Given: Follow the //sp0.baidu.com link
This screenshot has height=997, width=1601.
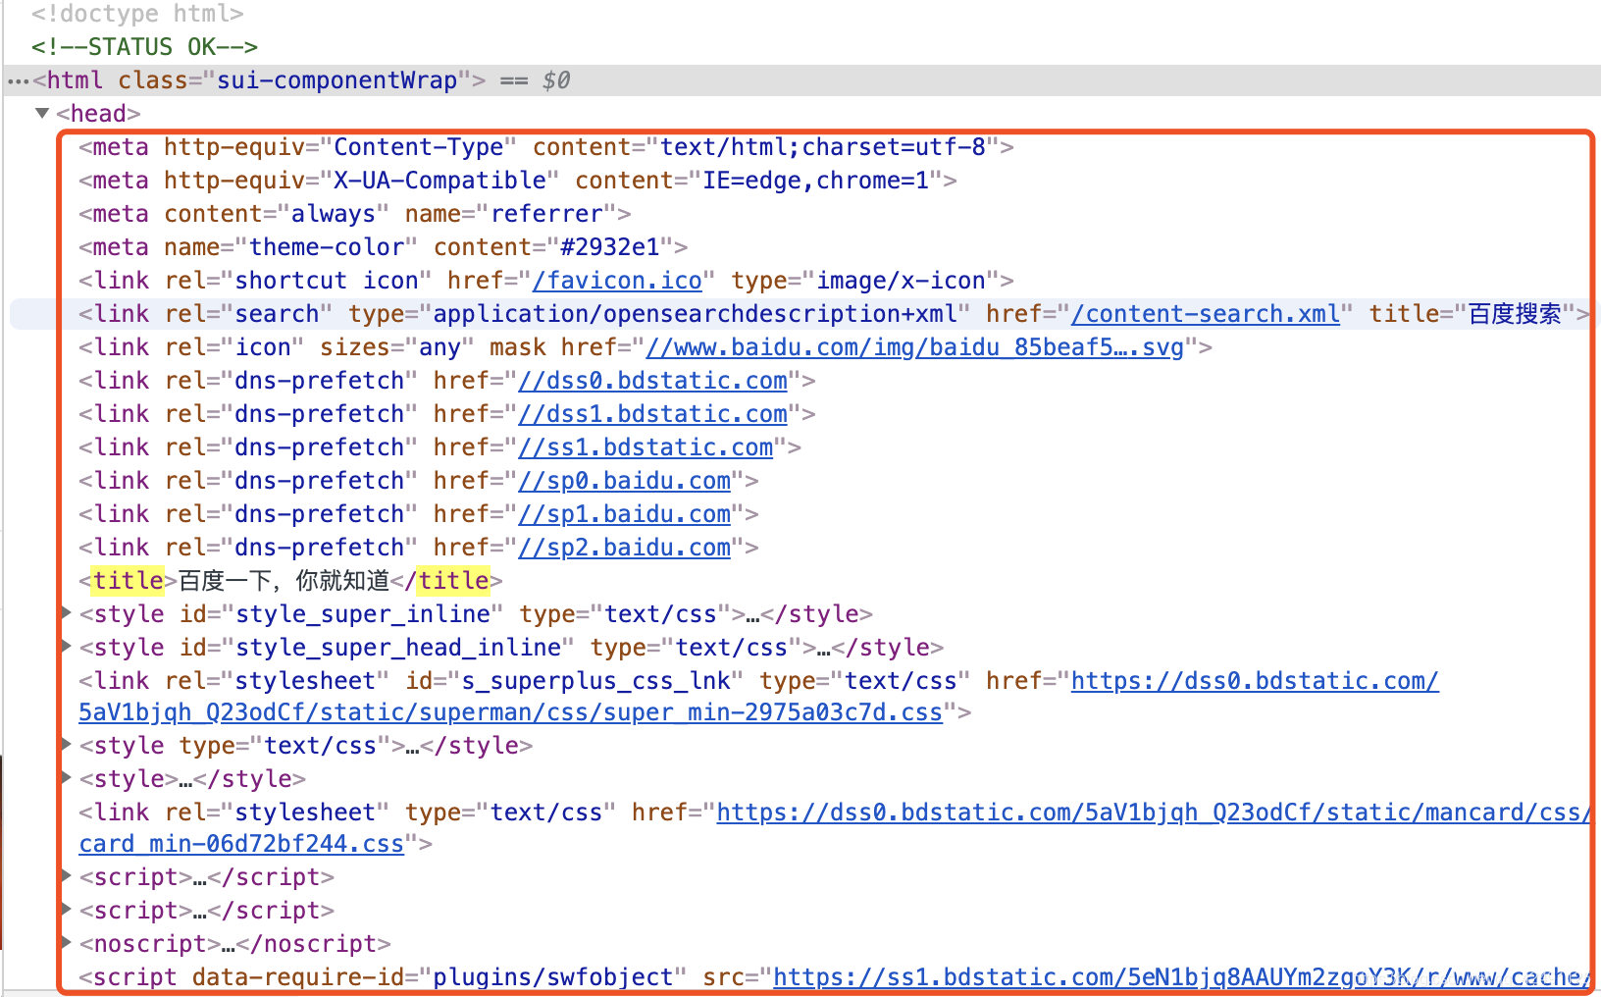Looking at the screenshot, I should click(x=624, y=481).
